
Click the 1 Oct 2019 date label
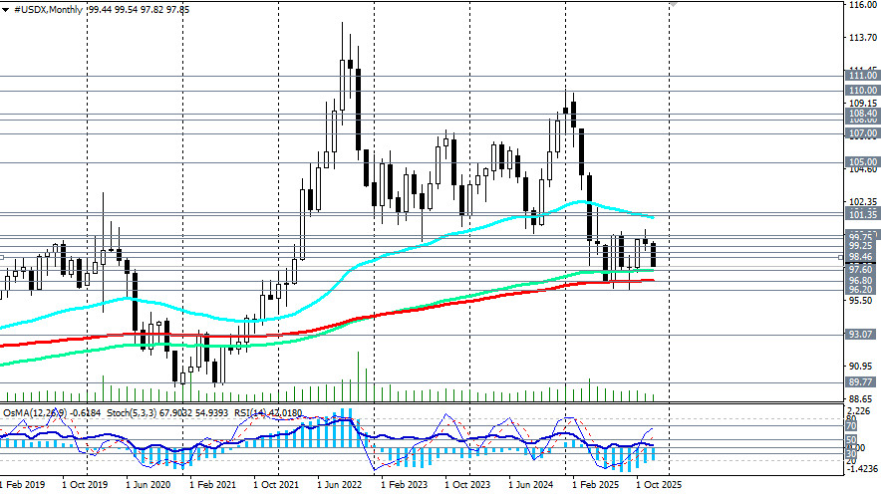click(x=85, y=484)
